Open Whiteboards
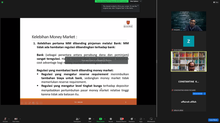 click(x=151, y=120)
